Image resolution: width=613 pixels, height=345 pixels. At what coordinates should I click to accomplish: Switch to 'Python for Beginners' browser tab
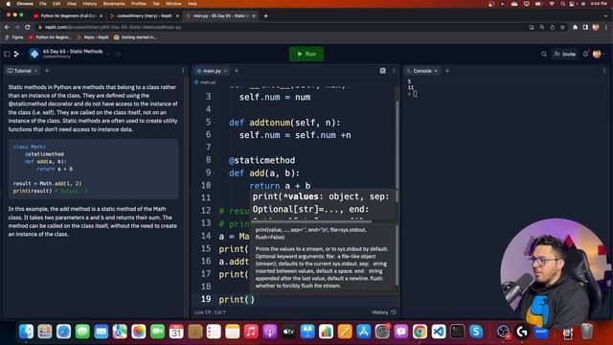coord(68,16)
